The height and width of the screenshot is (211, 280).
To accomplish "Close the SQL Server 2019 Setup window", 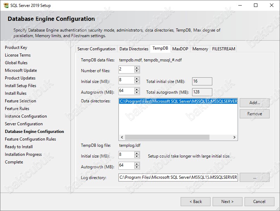I will [272, 5].
